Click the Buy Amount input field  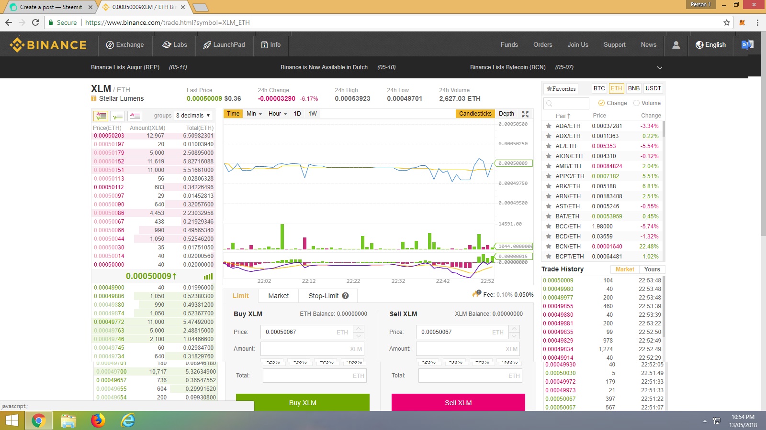click(312, 349)
